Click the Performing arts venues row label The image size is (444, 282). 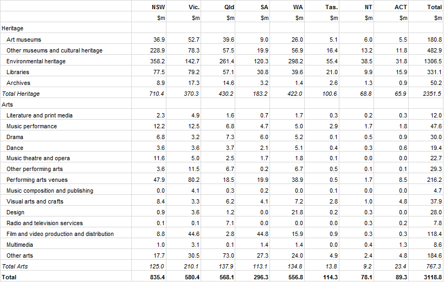pyautogui.click(x=37, y=180)
